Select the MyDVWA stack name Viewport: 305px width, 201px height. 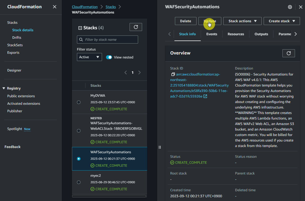[x=97, y=95]
